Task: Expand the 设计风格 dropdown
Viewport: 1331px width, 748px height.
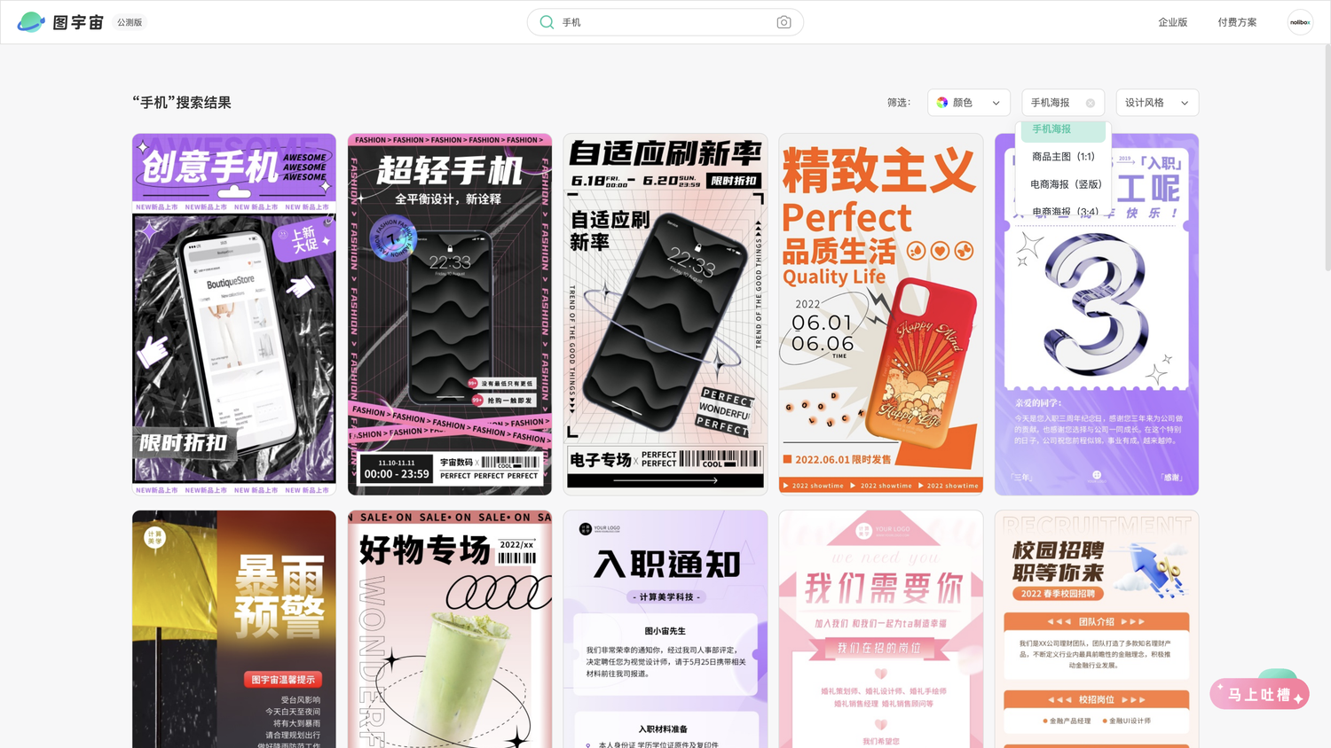Action: pos(1157,103)
